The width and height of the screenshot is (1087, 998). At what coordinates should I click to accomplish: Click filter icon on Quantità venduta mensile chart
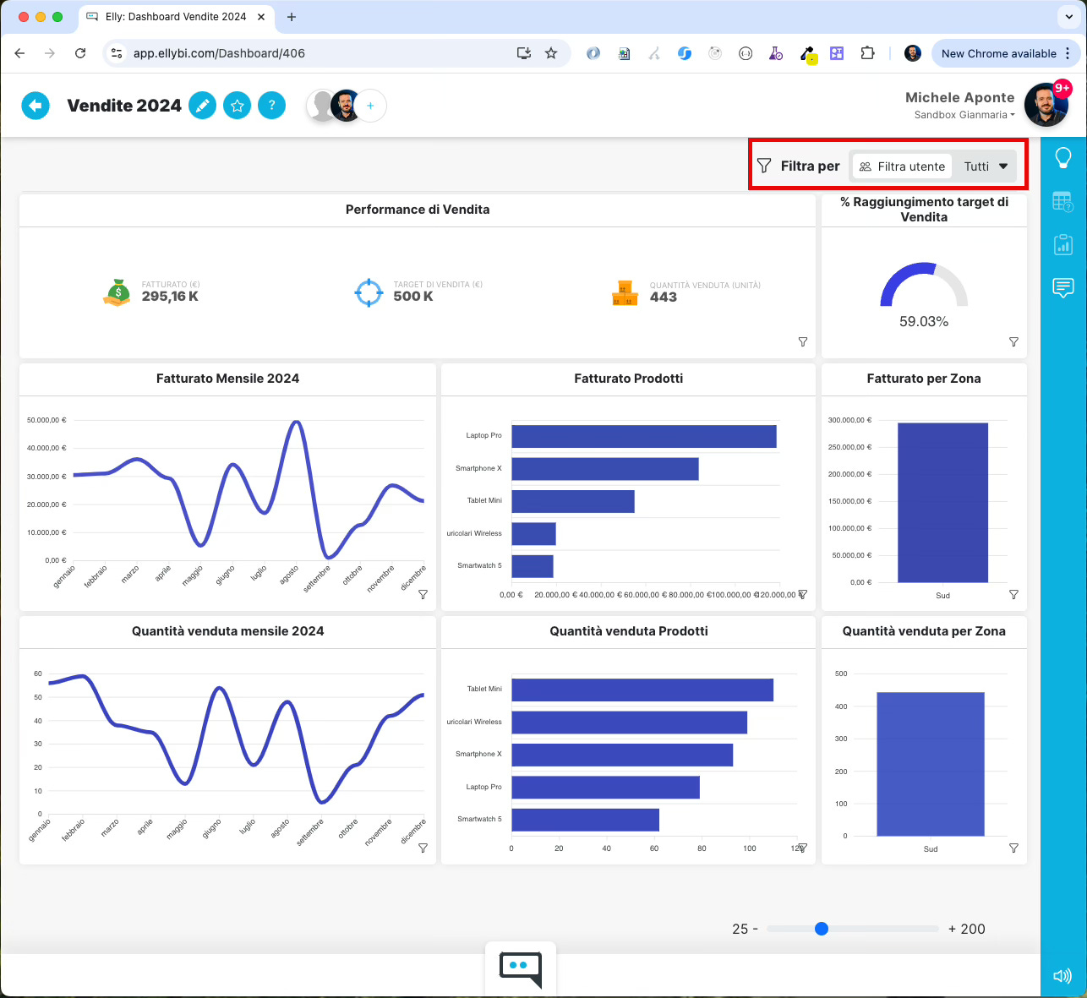click(x=423, y=848)
